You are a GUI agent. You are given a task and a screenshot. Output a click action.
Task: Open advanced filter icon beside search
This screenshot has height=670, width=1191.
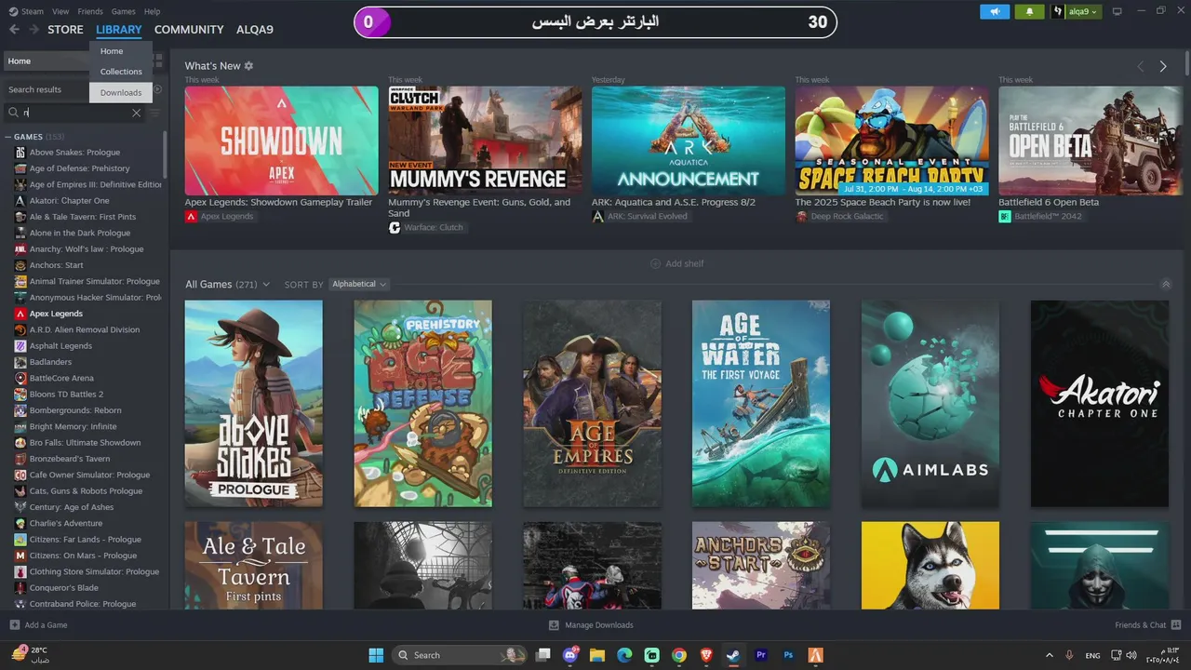tap(155, 113)
